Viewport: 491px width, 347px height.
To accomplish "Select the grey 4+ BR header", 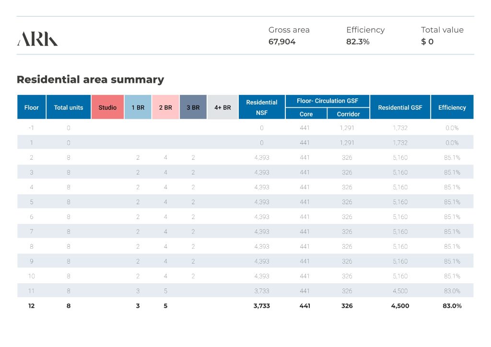I will click(222, 107).
